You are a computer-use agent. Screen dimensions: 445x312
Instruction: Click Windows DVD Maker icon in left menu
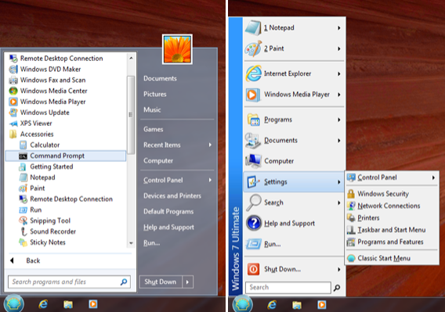[13, 69]
